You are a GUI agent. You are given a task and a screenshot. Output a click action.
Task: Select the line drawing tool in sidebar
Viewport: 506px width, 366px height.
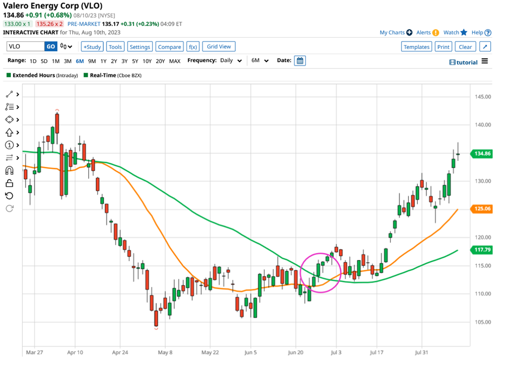click(8, 94)
